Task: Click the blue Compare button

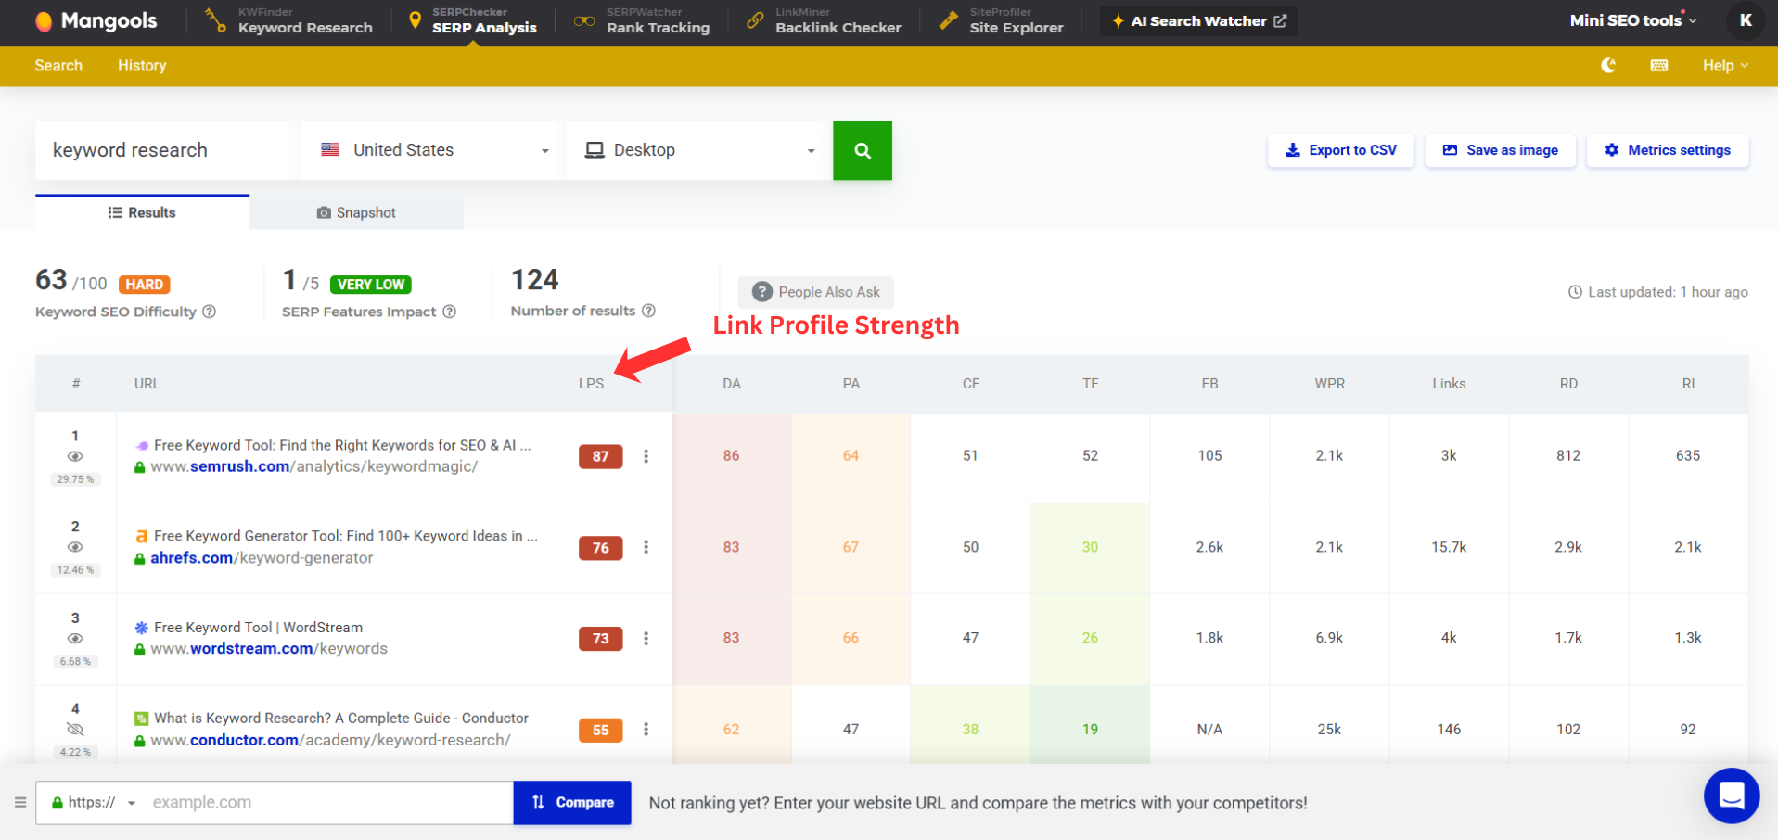Action: 572,803
